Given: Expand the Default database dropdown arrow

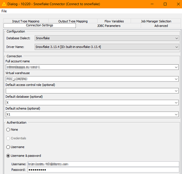Looking at the screenshot, I should point(176,103).
